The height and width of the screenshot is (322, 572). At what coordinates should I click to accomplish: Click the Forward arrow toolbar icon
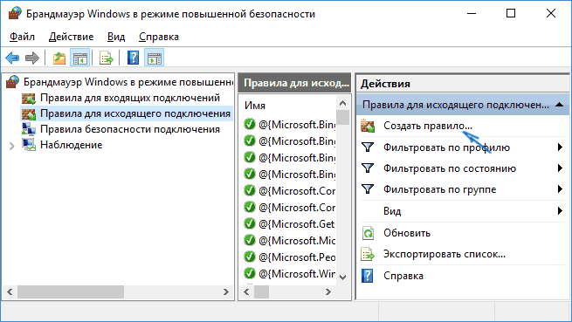[x=32, y=58]
